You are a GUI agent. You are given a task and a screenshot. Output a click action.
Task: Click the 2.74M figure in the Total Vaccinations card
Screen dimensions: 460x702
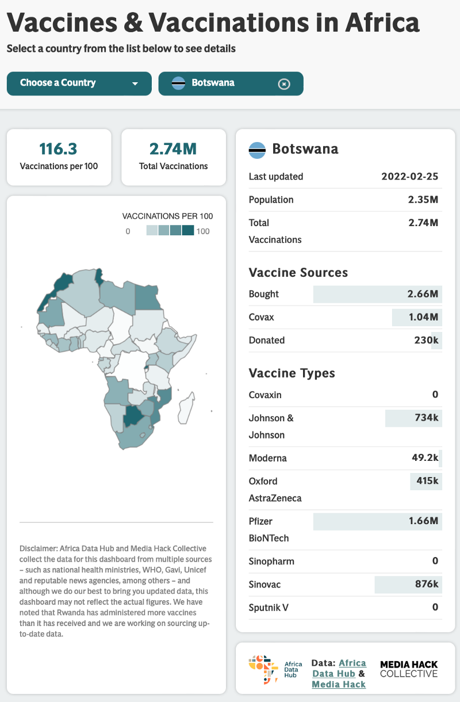tap(174, 149)
